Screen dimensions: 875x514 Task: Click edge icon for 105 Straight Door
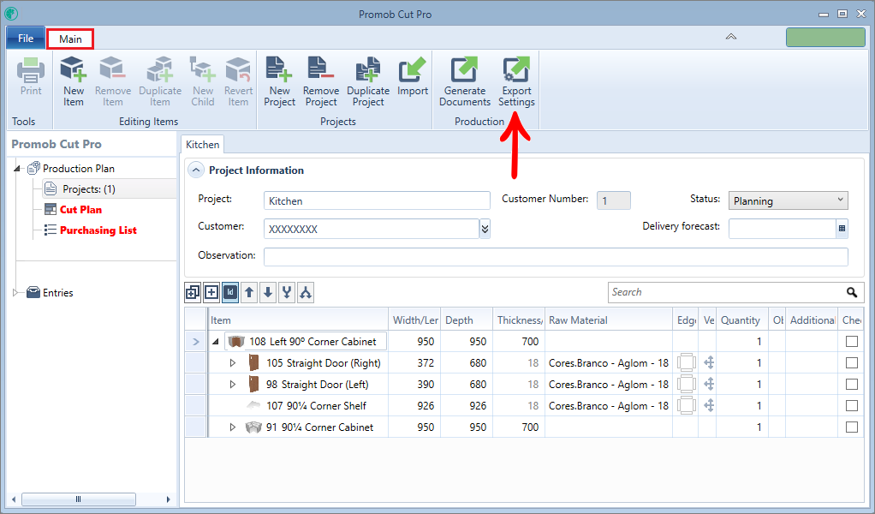[x=687, y=362]
